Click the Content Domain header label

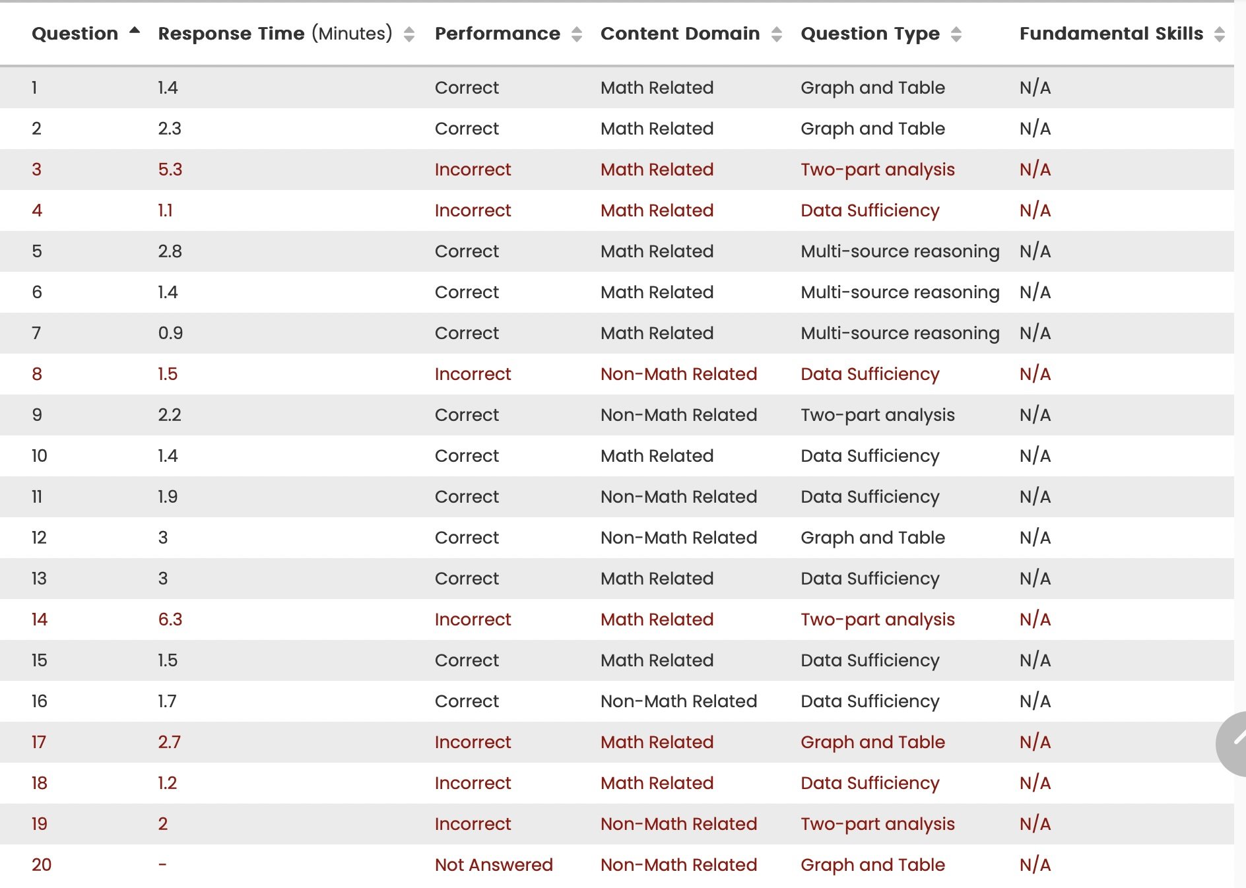[680, 34]
